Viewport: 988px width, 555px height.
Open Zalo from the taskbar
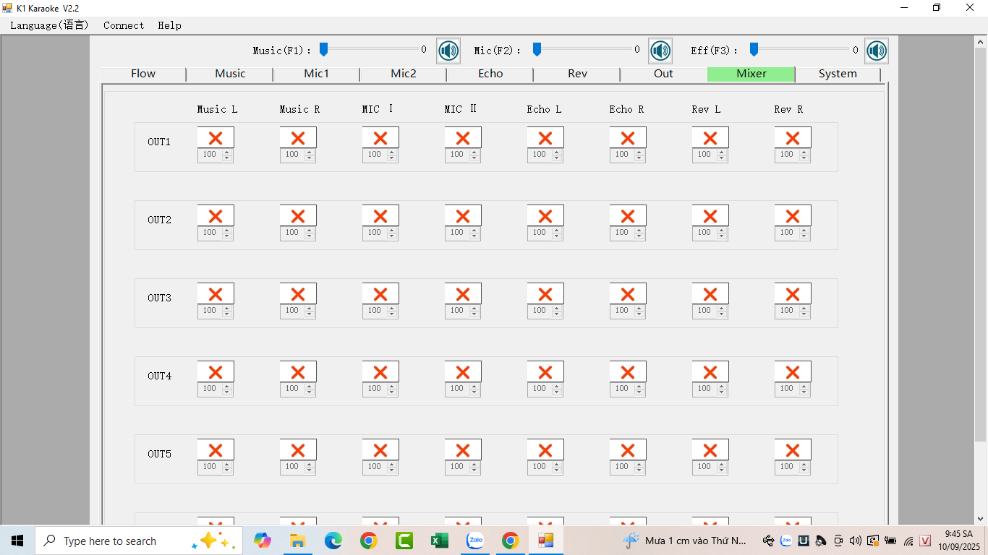475,541
